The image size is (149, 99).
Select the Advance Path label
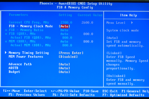tap(20, 64)
